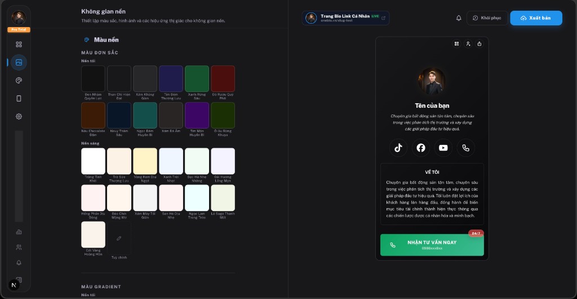
Task: Click the add-contact icon on preview card
Action: click(468, 43)
